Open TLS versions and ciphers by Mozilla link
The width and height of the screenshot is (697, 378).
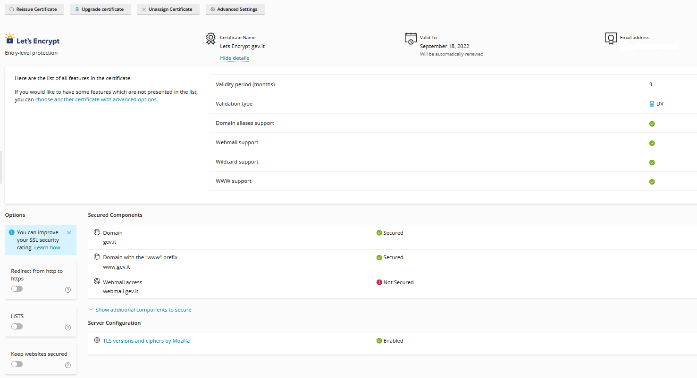click(x=146, y=341)
